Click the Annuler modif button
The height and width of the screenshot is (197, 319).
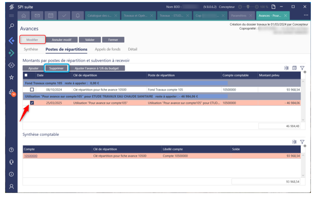click(62, 40)
